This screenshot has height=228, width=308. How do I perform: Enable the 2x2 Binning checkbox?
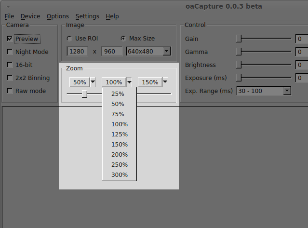pyautogui.click(x=10, y=78)
